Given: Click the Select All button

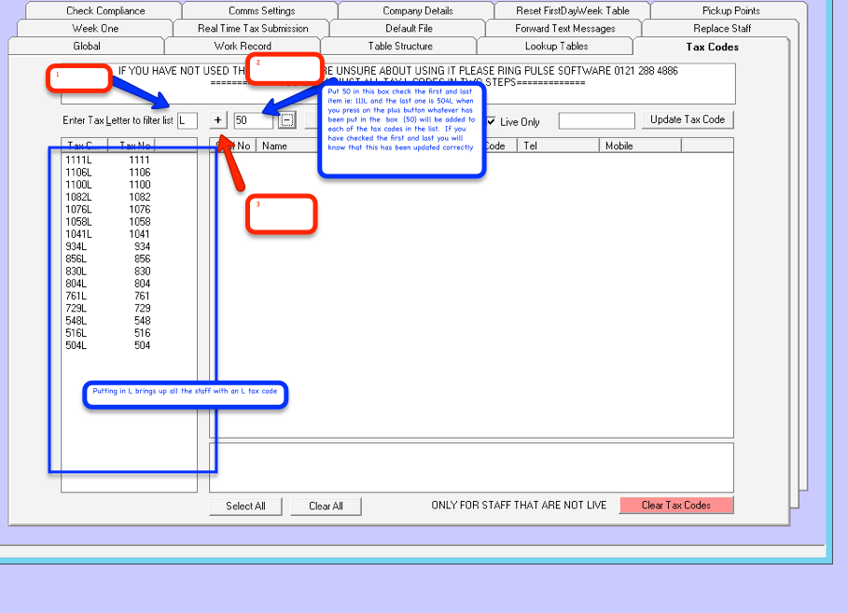Looking at the screenshot, I should [245, 506].
